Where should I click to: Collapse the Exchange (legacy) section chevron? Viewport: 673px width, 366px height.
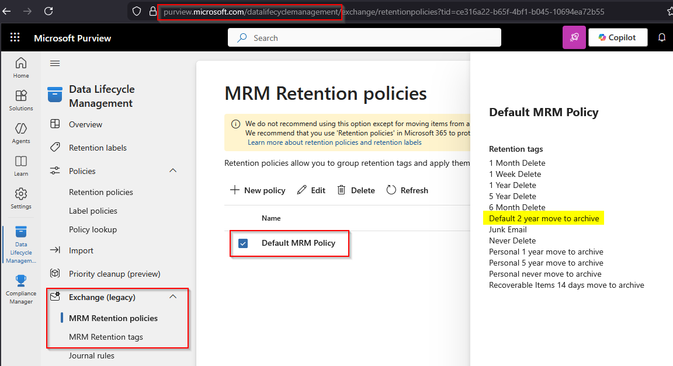173,297
